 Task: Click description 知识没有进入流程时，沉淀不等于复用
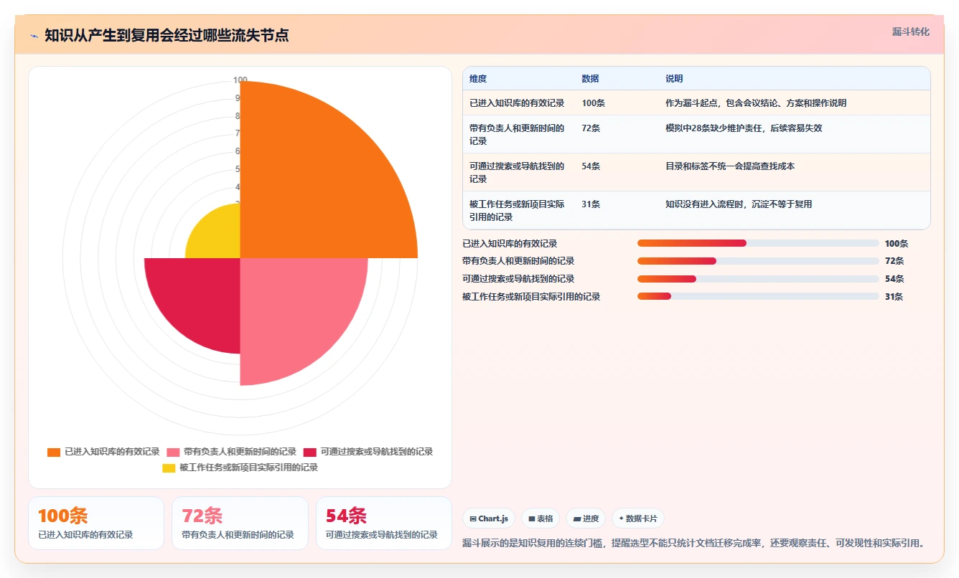click(739, 204)
